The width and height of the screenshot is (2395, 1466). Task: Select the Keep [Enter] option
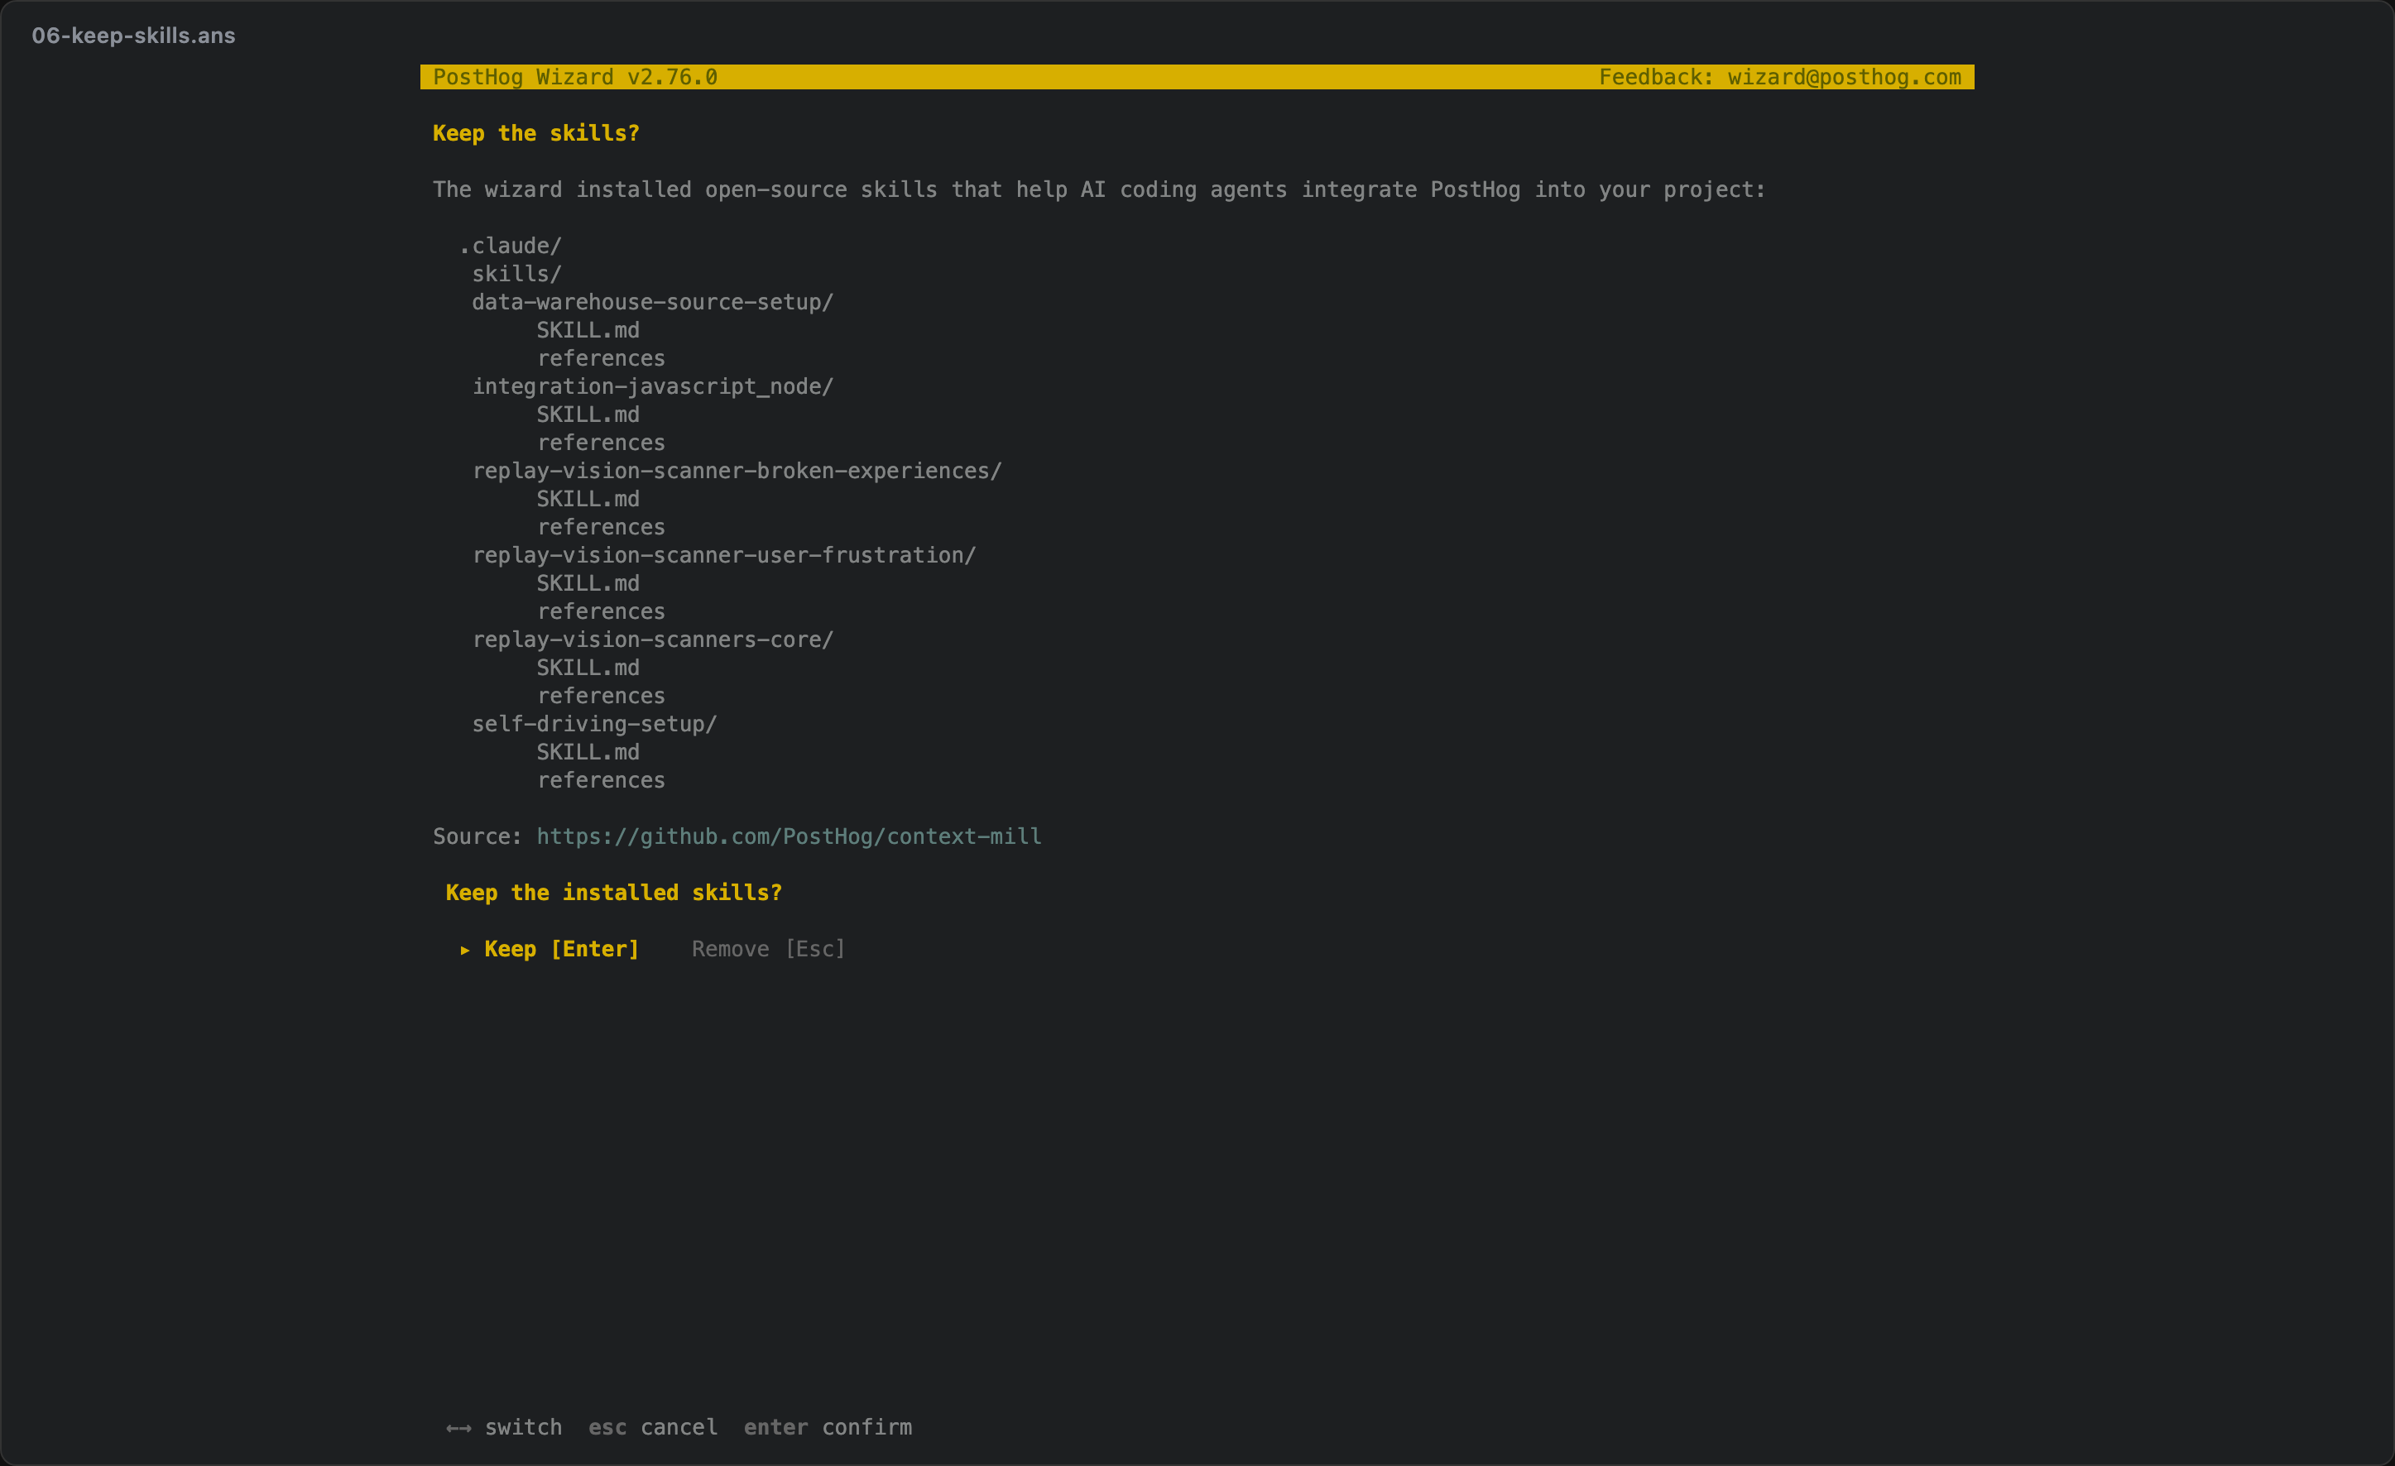pyautogui.click(x=562, y=949)
